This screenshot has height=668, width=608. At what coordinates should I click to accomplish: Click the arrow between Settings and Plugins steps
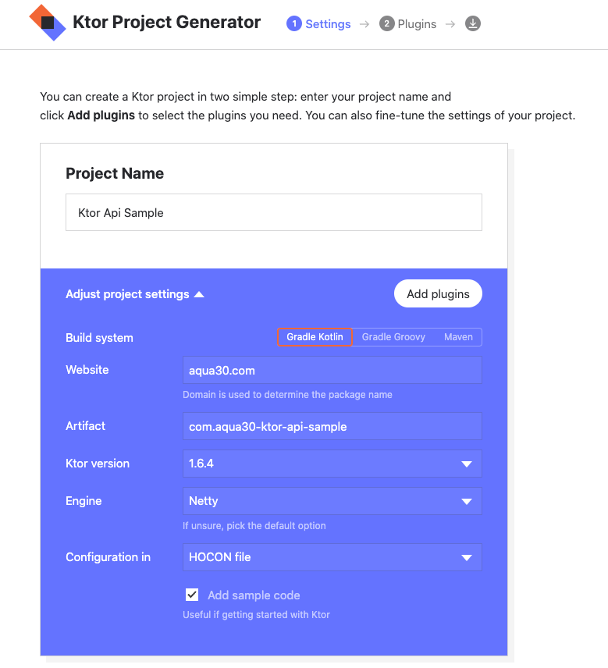(x=364, y=23)
